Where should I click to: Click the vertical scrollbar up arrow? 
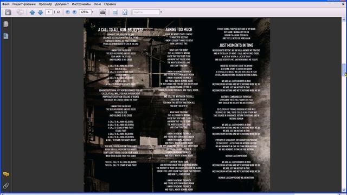(x=344, y=20)
